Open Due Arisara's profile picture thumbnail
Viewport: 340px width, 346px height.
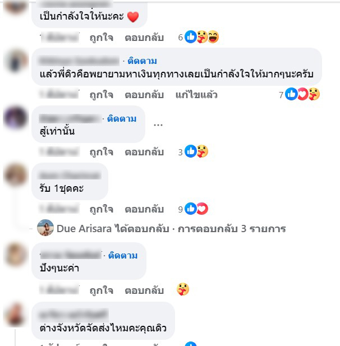coord(45,228)
